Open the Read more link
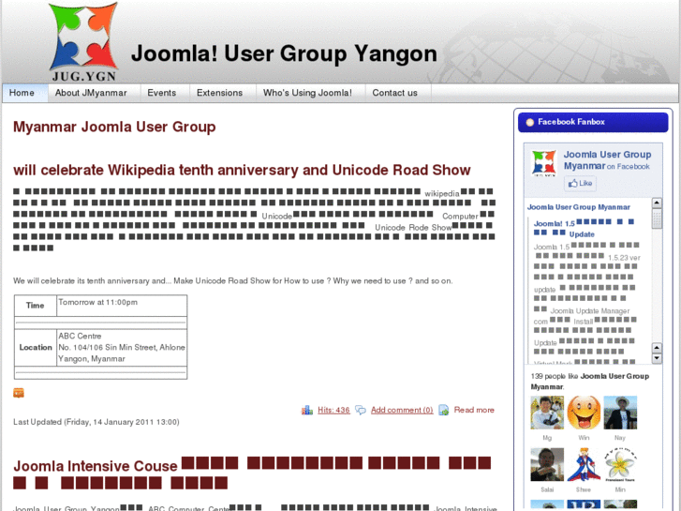The height and width of the screenshot is (511, 681). 474,410
